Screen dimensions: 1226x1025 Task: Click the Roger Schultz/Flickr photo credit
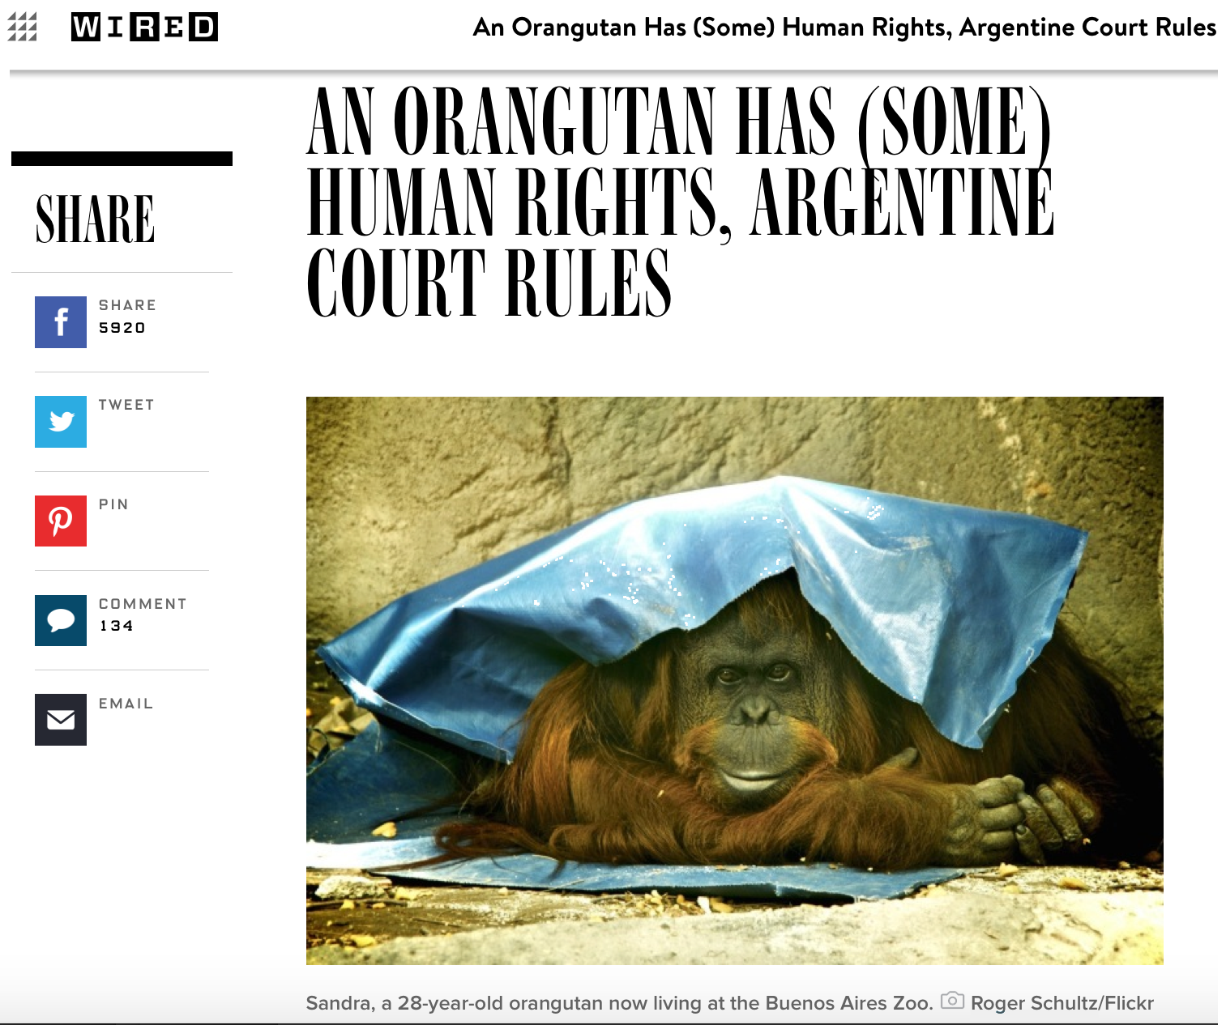[x=1062, y=1003]
